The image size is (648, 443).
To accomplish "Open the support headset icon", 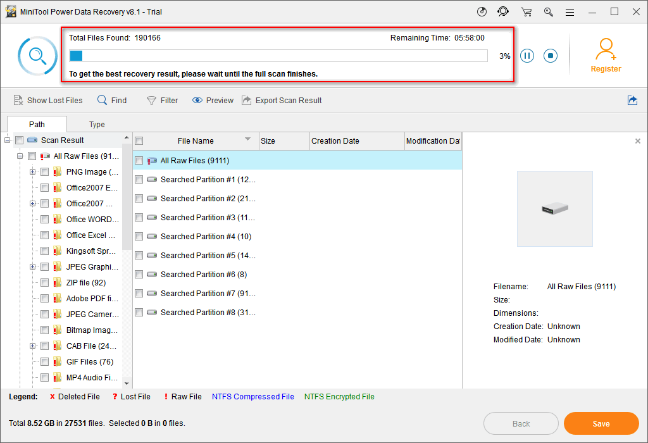I will (503, 12).
